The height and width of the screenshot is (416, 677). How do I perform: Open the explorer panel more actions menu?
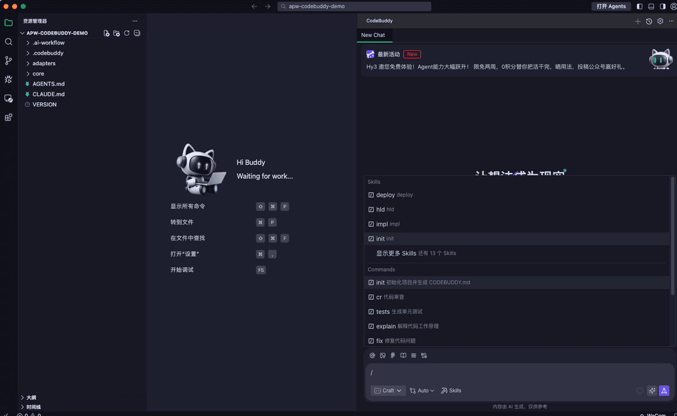[x=135, y=21]
